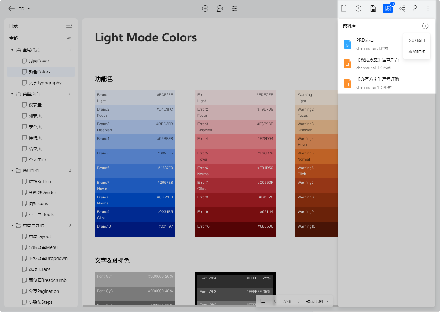Click the Error6 Normal #E34D59 swatch
Screen dimensions: 440x312
point(235,171)
